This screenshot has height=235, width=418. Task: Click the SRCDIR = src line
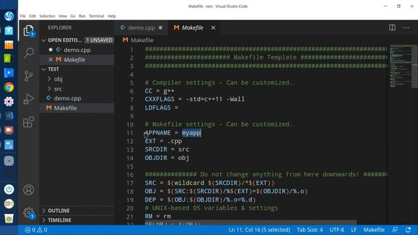click(x=167, y=149)
